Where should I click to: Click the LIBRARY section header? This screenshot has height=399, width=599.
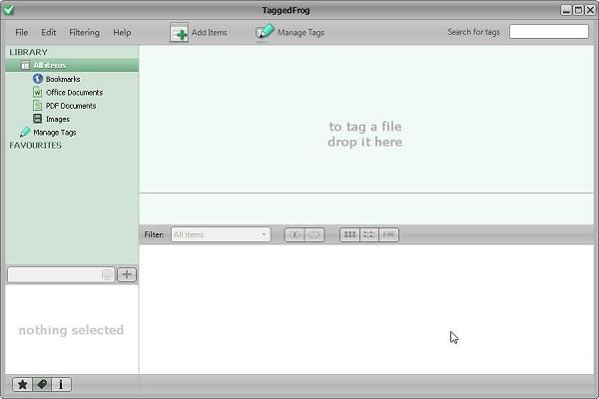28,52
